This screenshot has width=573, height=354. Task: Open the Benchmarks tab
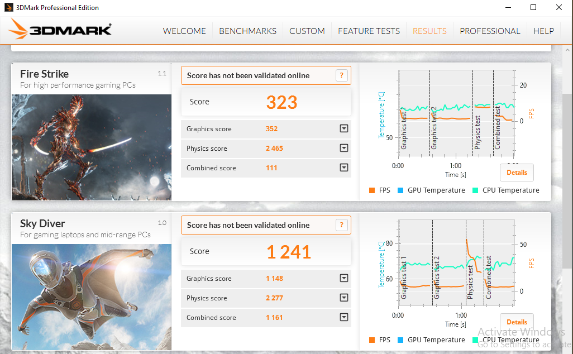[248, 31]
